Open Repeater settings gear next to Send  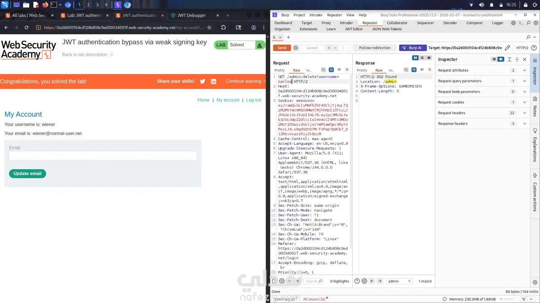pos(296,48)
